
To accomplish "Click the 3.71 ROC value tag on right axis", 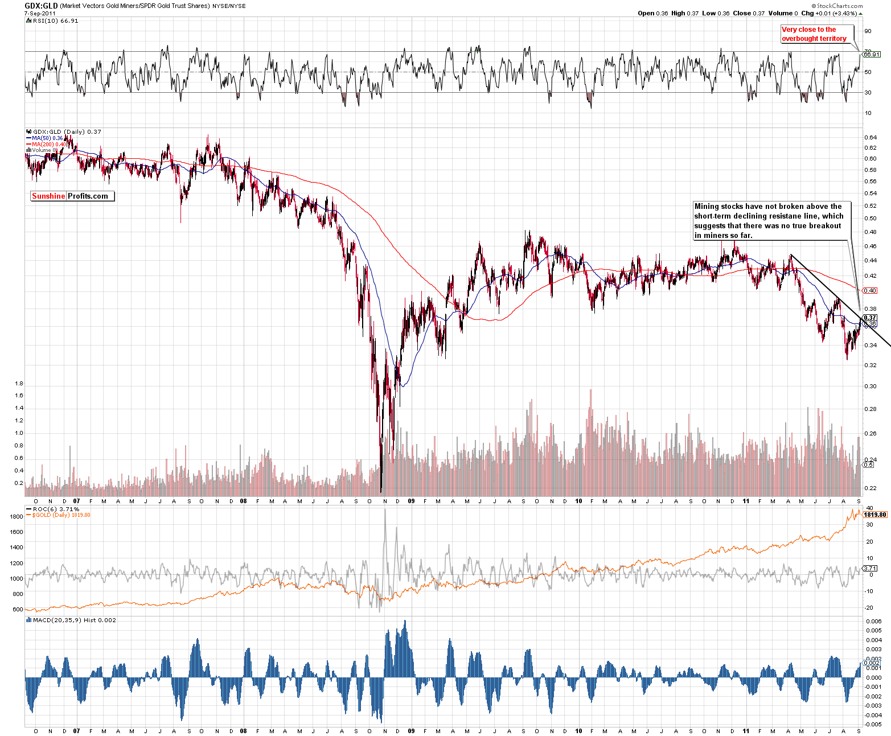I will click(x=870, y=568).
